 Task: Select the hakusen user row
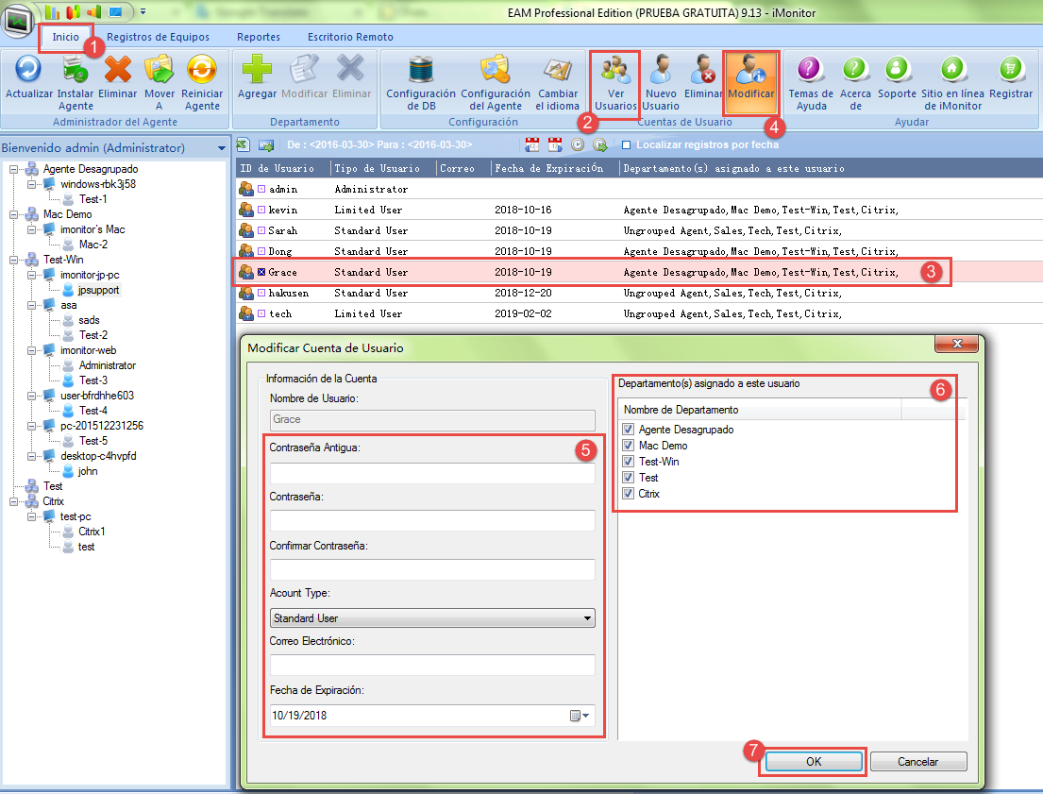pyautogui.click(x=639, y=293)
